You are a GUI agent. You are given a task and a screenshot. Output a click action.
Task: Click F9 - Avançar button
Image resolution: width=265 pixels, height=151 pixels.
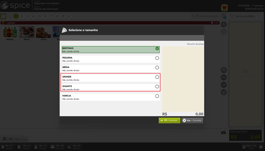click(169, 120)
